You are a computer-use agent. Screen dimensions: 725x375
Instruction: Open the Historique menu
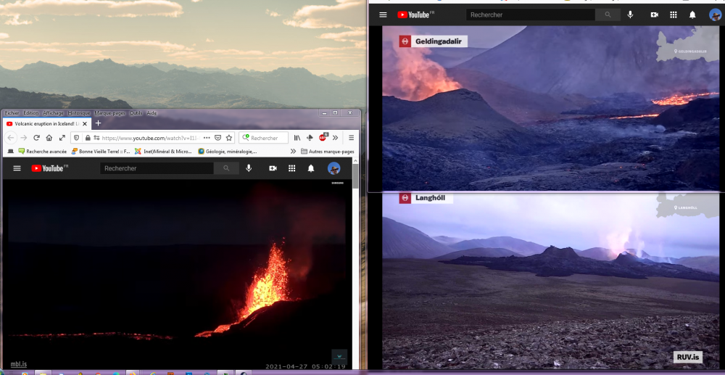point(78,113)
